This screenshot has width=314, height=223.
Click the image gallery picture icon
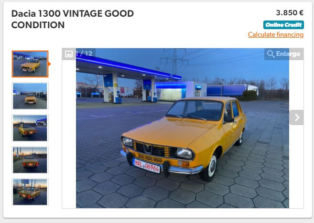click(x=69, y=54)
